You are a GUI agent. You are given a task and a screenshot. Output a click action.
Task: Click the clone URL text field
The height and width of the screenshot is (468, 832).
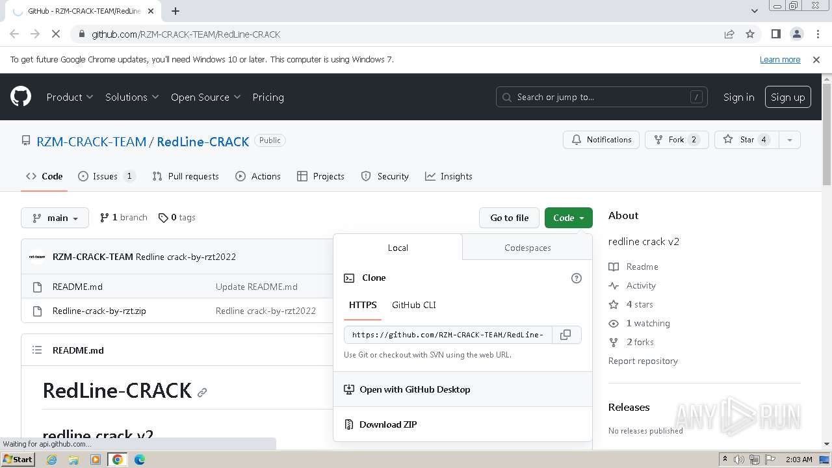(x=448, y=335)
